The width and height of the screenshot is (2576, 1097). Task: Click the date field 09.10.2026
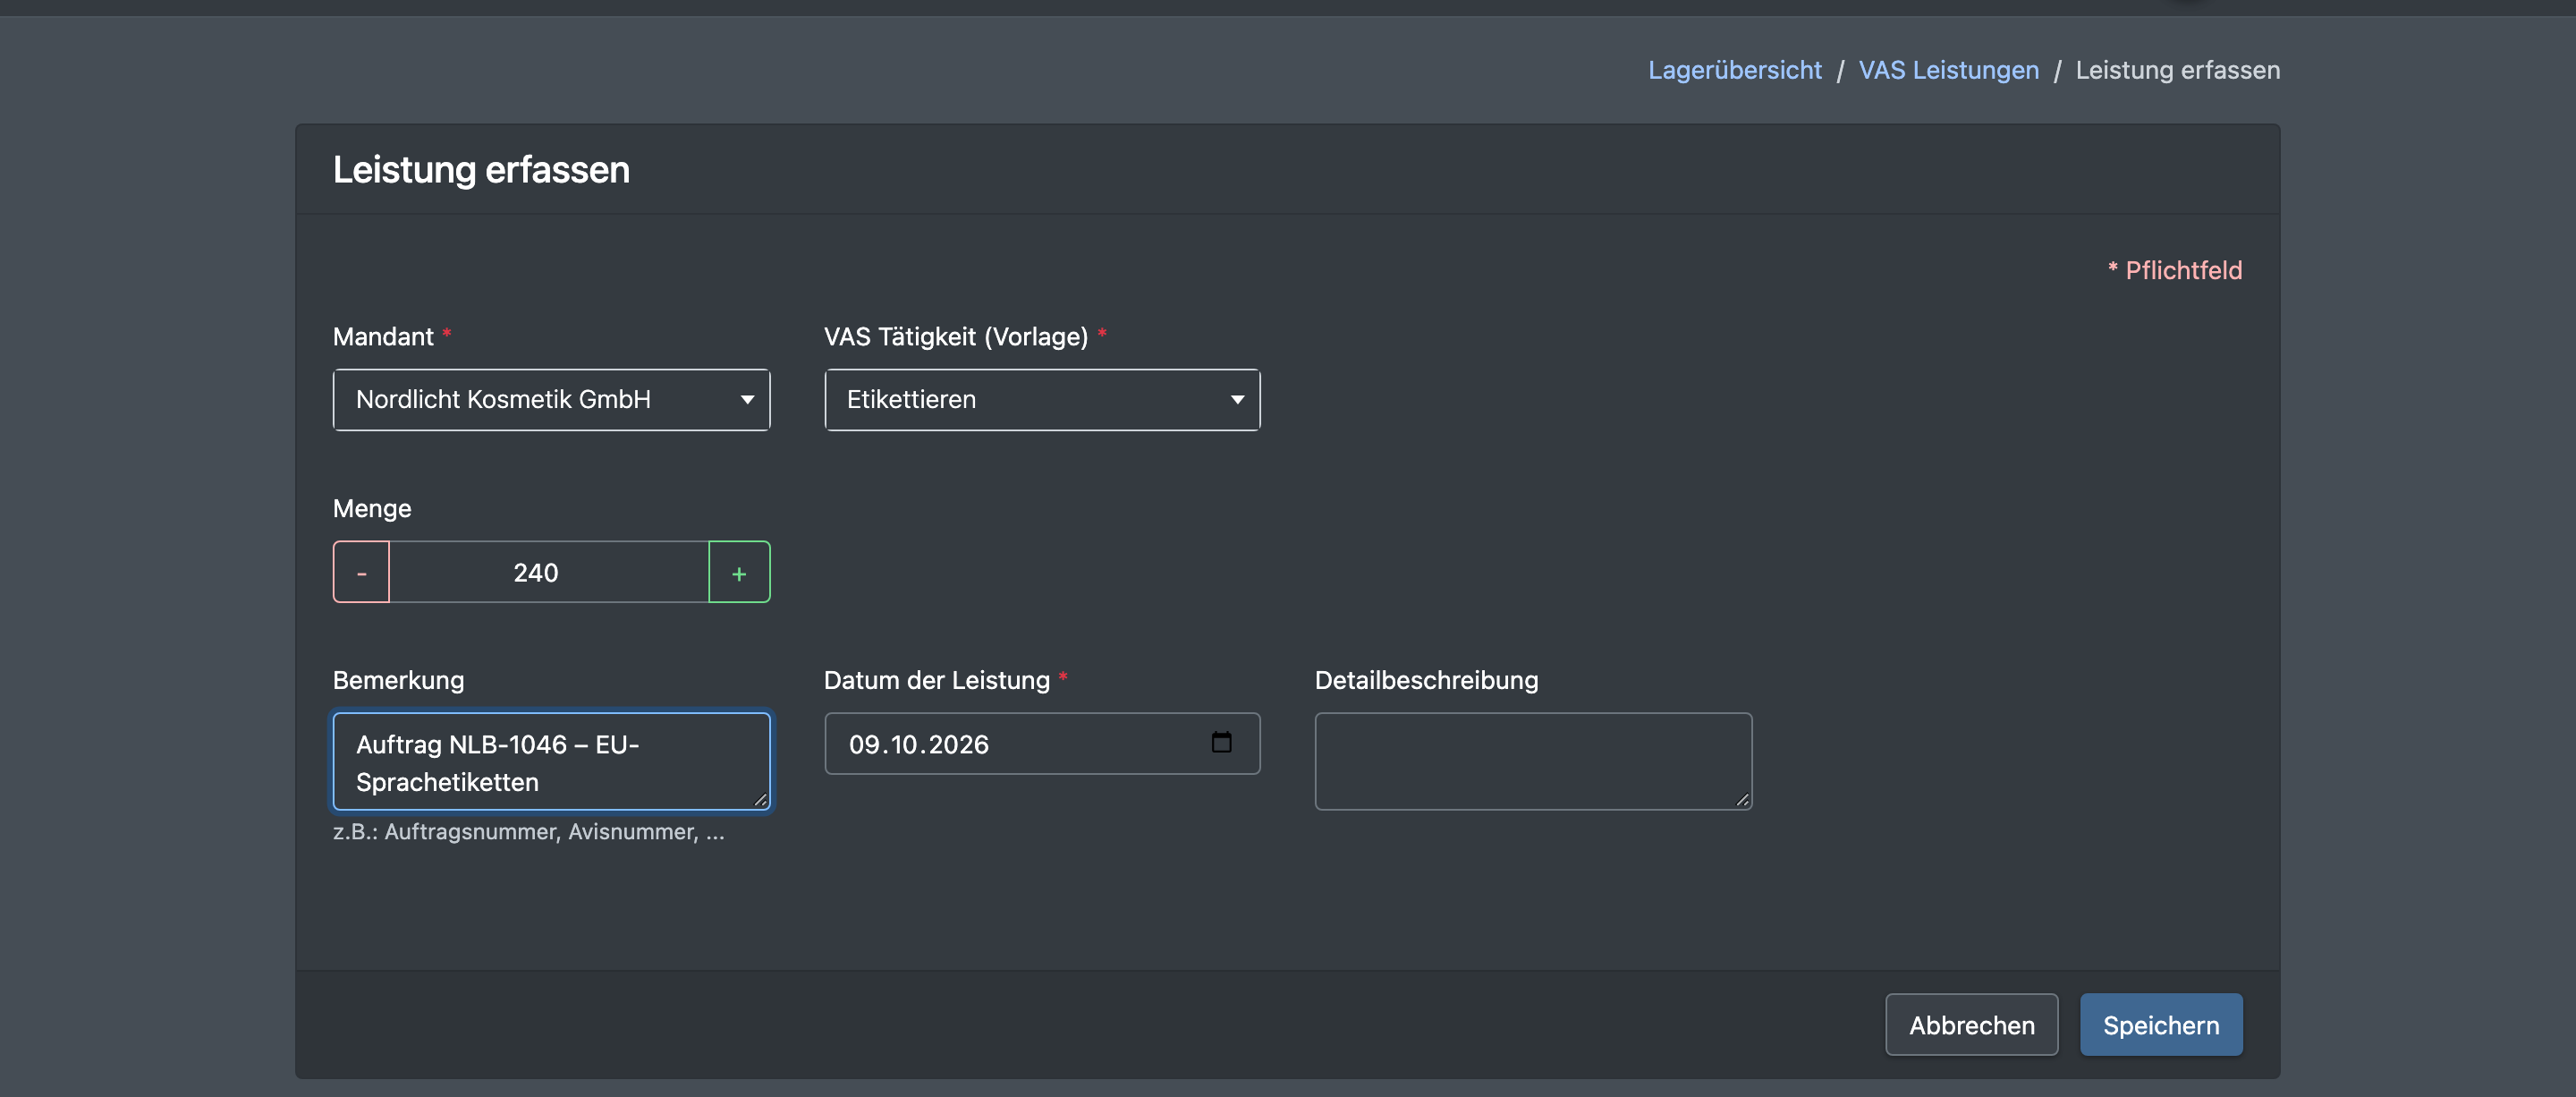1042,743
